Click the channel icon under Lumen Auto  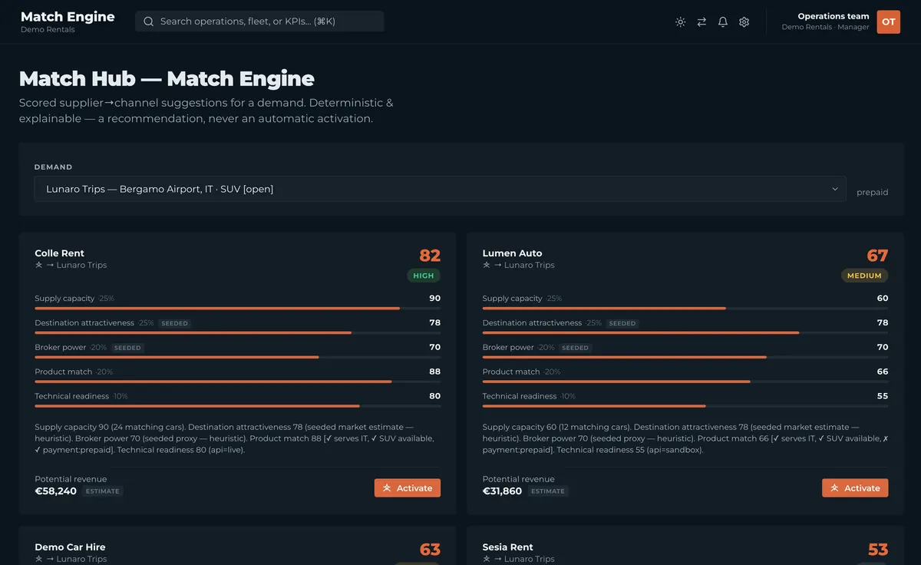[x=487, y=265]
